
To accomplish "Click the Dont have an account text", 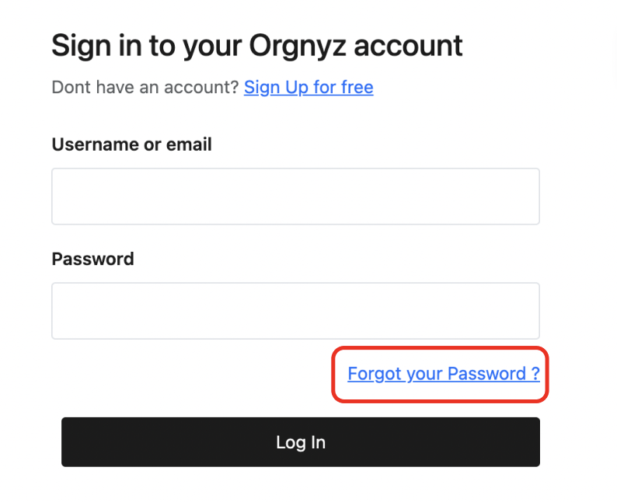I will pos(145,87).
